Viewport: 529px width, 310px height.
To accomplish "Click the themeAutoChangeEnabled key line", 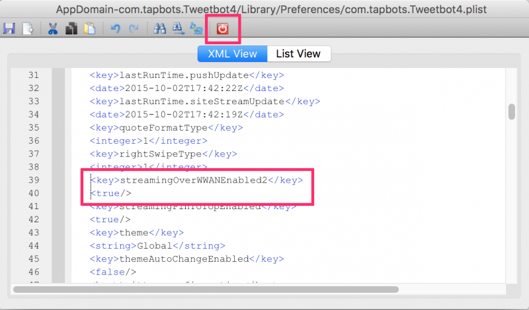I will point(187,259).
